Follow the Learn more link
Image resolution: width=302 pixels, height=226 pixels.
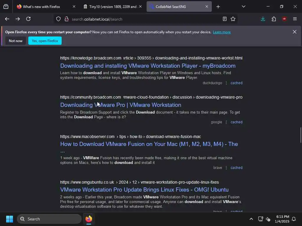point(222,32)
